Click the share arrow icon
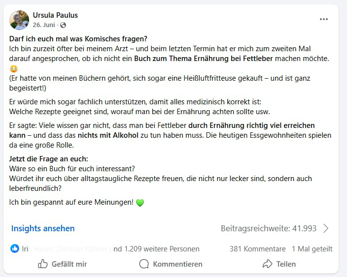This screenshot has width=347, height=277. pyautogui.click(x=267, y=264)
